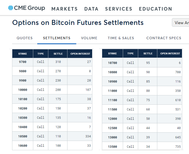Image resolution: width=189 pixels, height=154 pixels.
Task: Click TYPE header in the right table
Action: (130, 54)
